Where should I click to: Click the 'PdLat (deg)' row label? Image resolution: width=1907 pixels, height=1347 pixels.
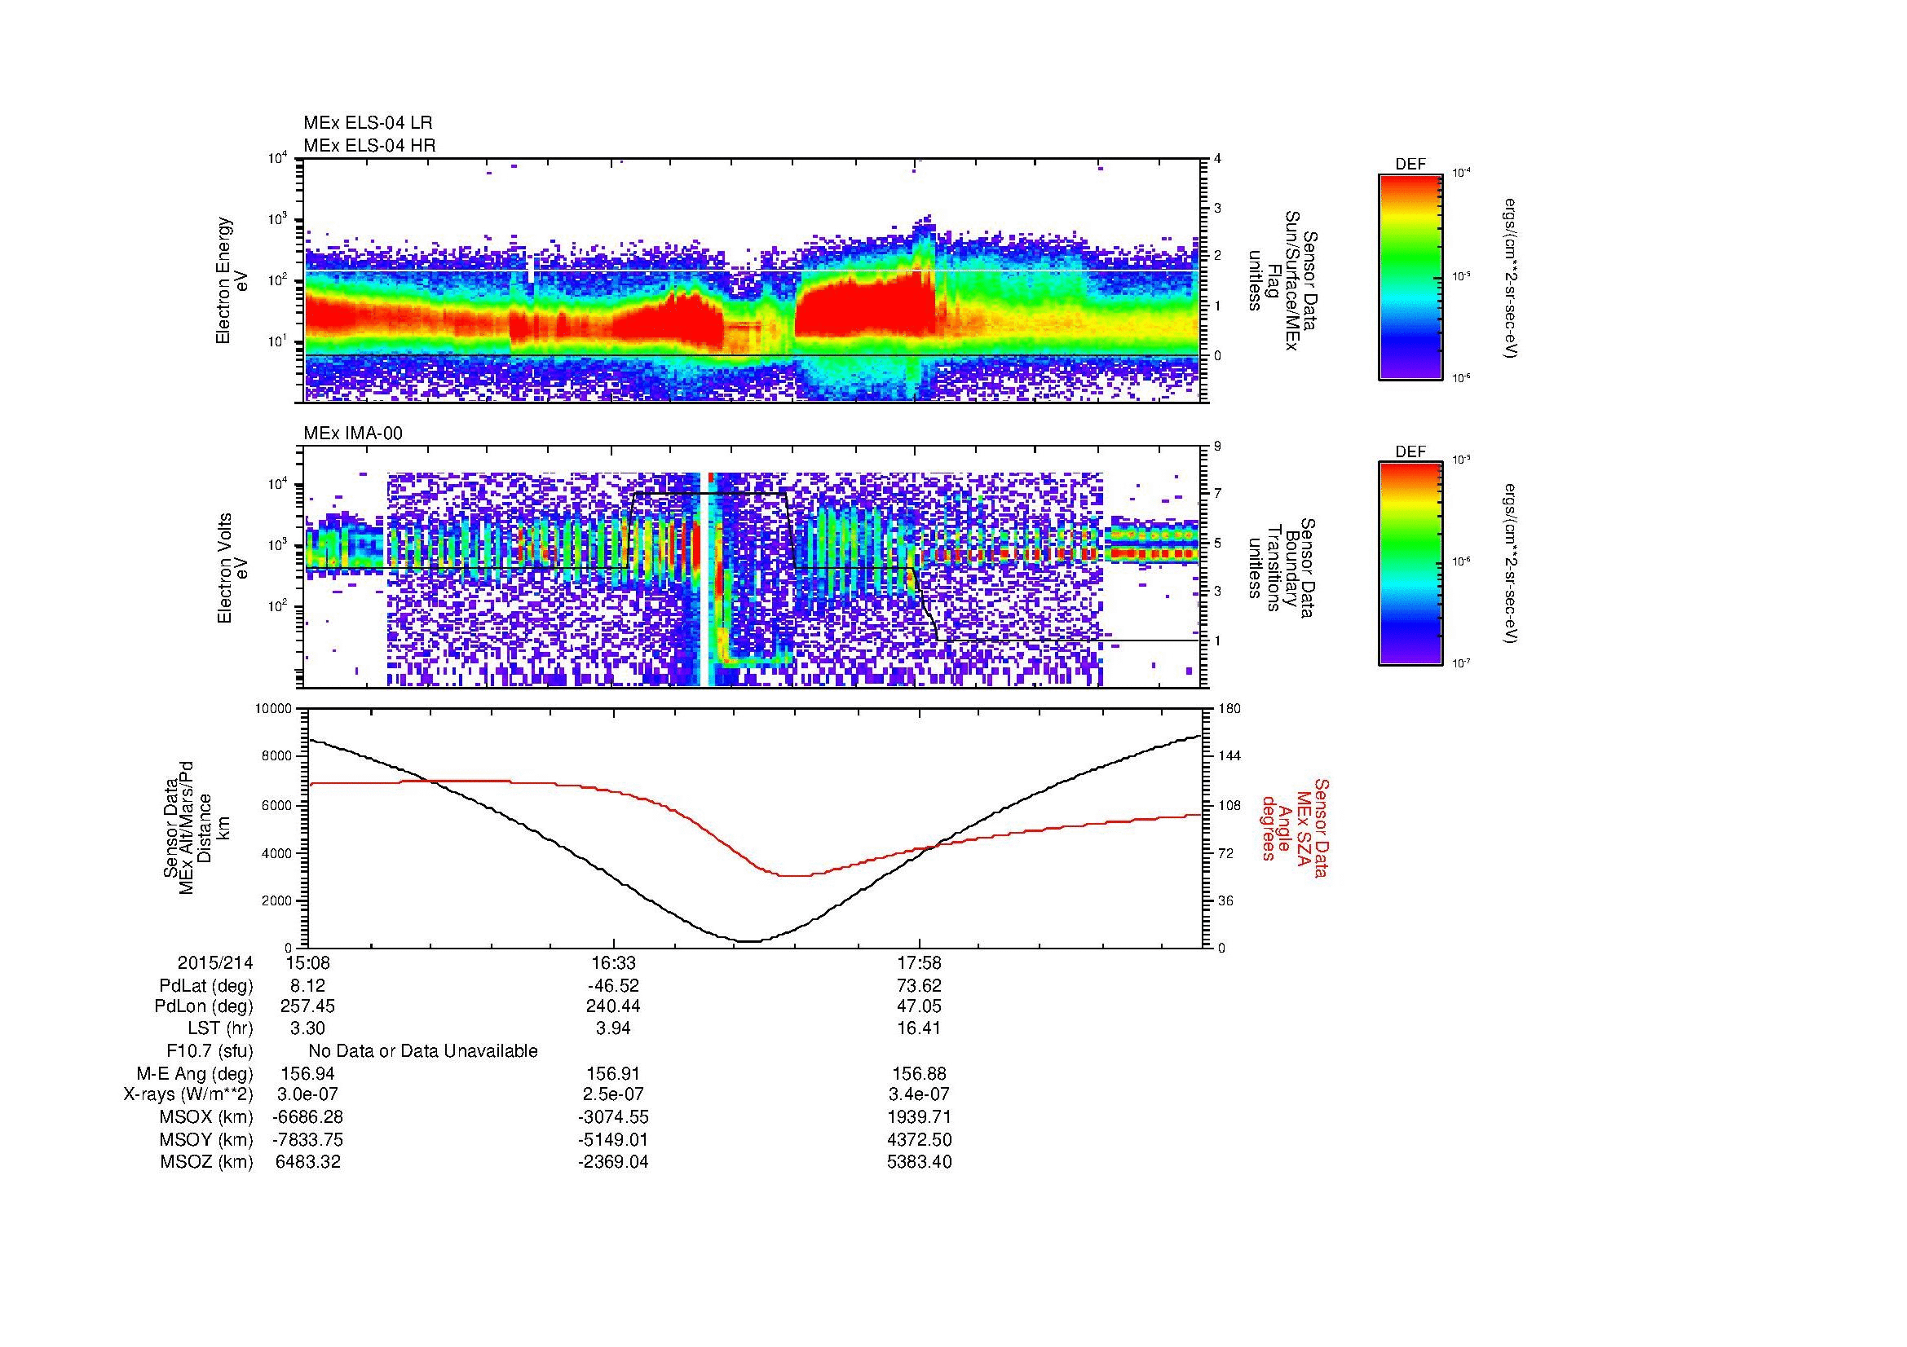coord(206,986)
